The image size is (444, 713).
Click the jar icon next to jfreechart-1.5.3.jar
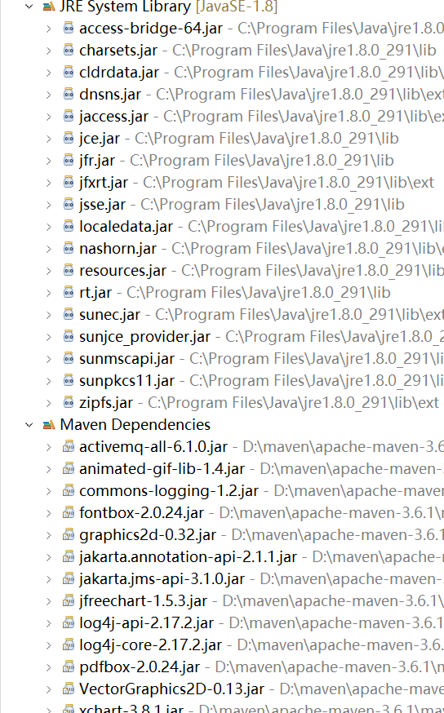(69, 601)
